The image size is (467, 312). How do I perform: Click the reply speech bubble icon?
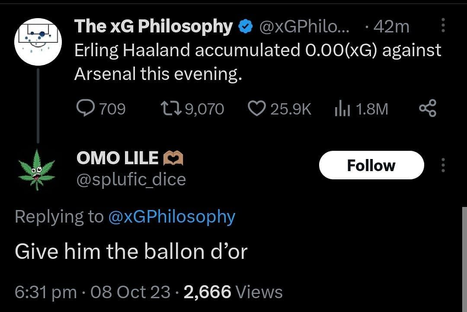(x=86, y=108)
